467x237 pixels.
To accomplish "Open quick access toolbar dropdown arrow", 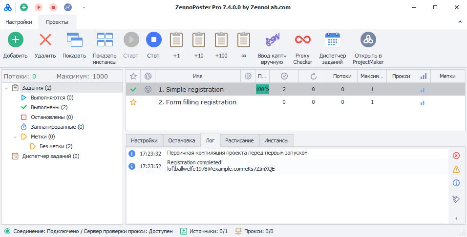I will click(x=84, y=7).
